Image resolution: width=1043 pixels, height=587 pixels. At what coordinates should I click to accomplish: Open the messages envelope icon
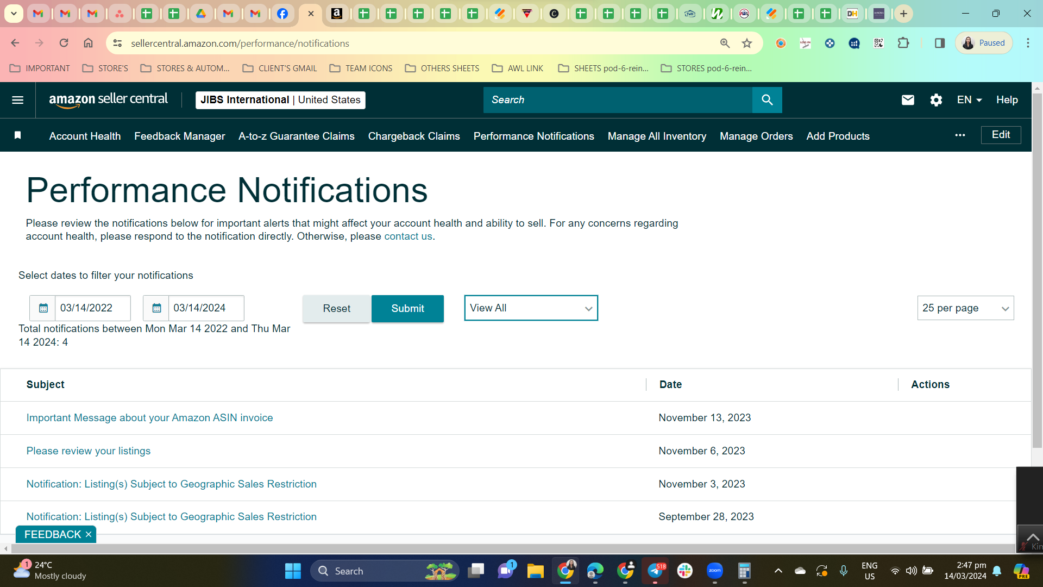tap(908, 100)
